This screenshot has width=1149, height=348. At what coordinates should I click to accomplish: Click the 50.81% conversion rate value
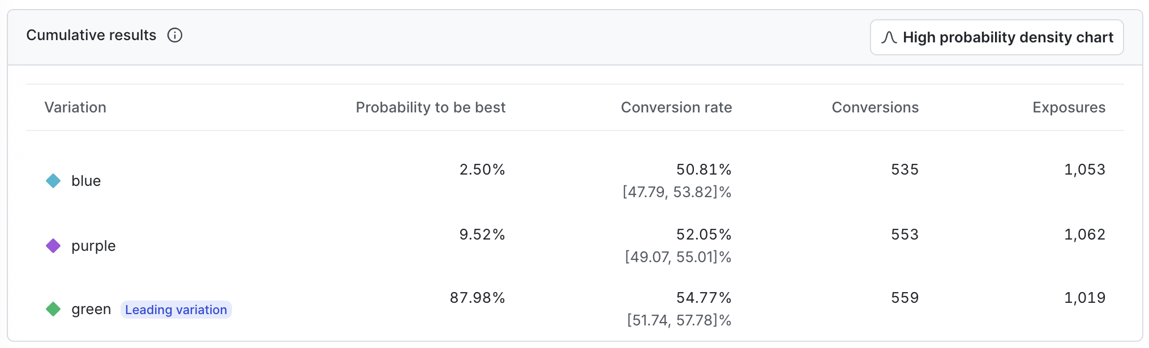[704, 169]
